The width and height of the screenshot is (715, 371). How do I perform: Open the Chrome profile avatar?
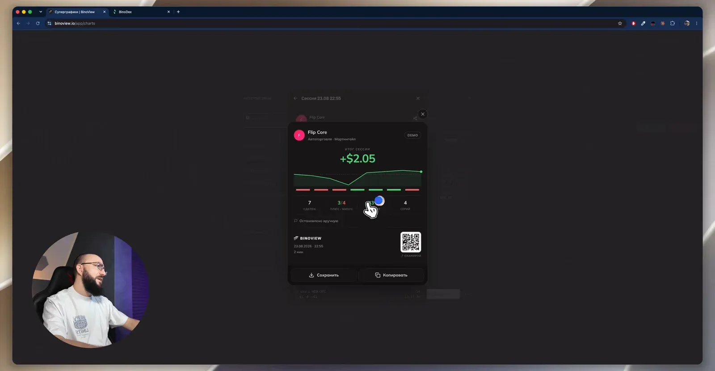(687, 23)
